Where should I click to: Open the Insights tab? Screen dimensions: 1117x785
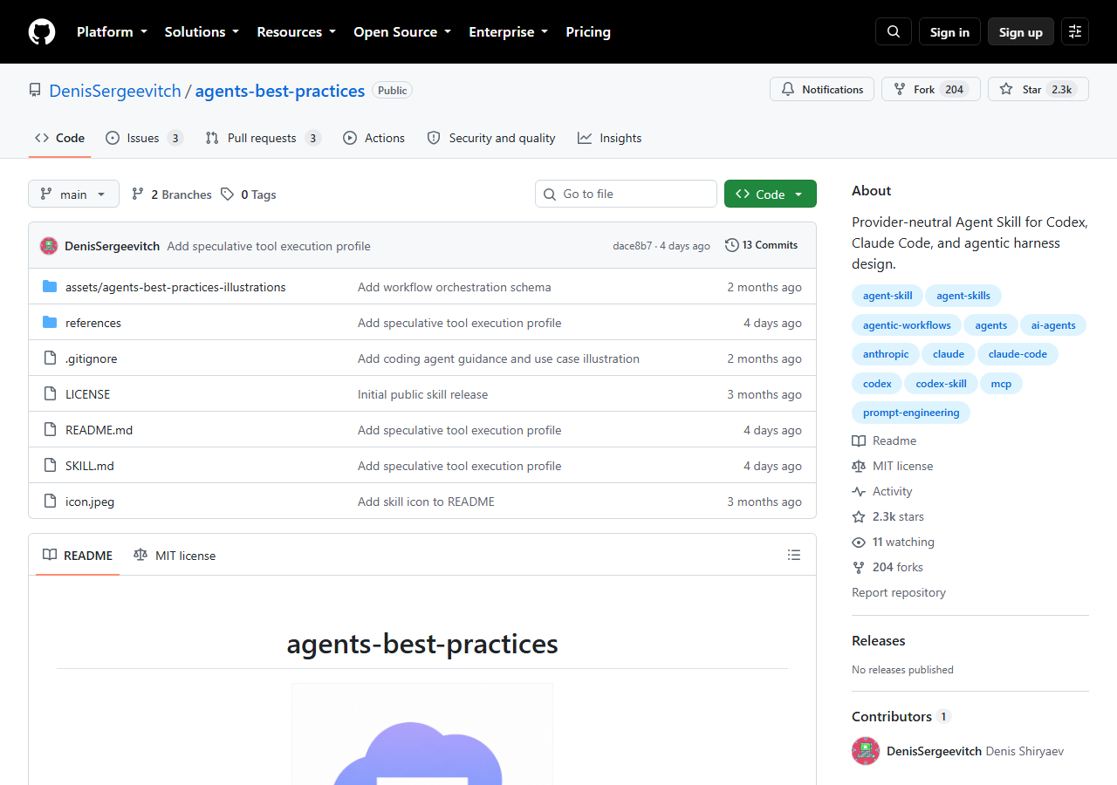(x=609, y=138)
